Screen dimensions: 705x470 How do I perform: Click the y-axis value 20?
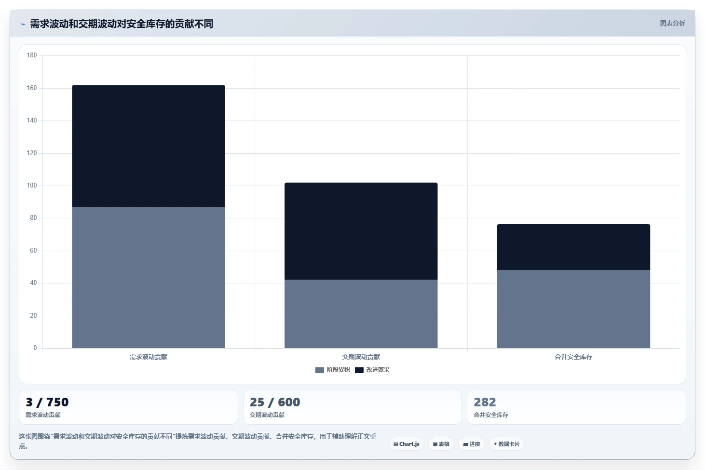tap(33, 316)
